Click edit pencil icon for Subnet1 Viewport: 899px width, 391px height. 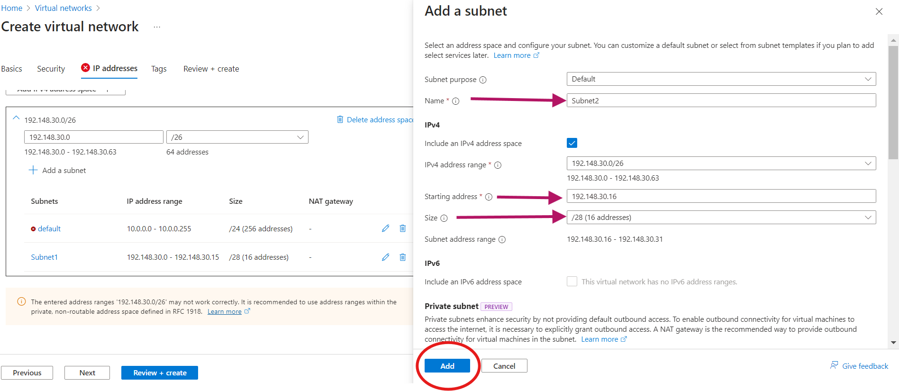[x=385, y=257]
